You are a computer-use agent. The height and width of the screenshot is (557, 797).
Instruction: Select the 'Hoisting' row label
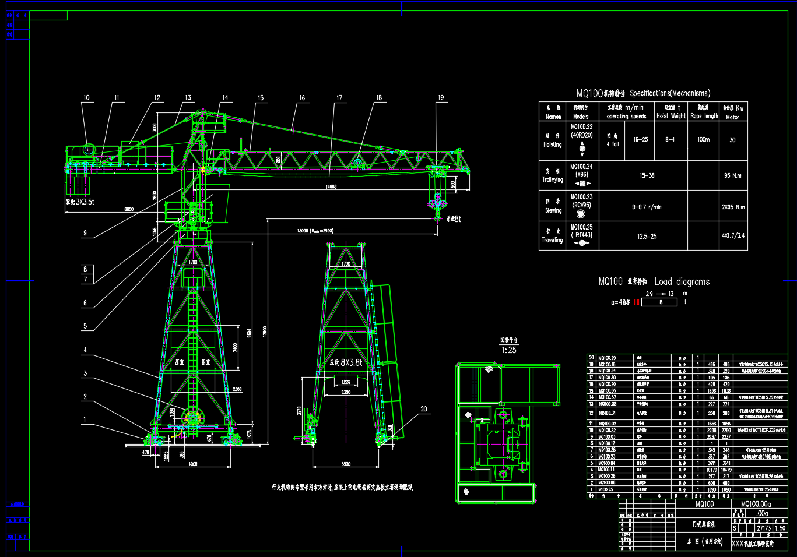[x=553, y=144]
